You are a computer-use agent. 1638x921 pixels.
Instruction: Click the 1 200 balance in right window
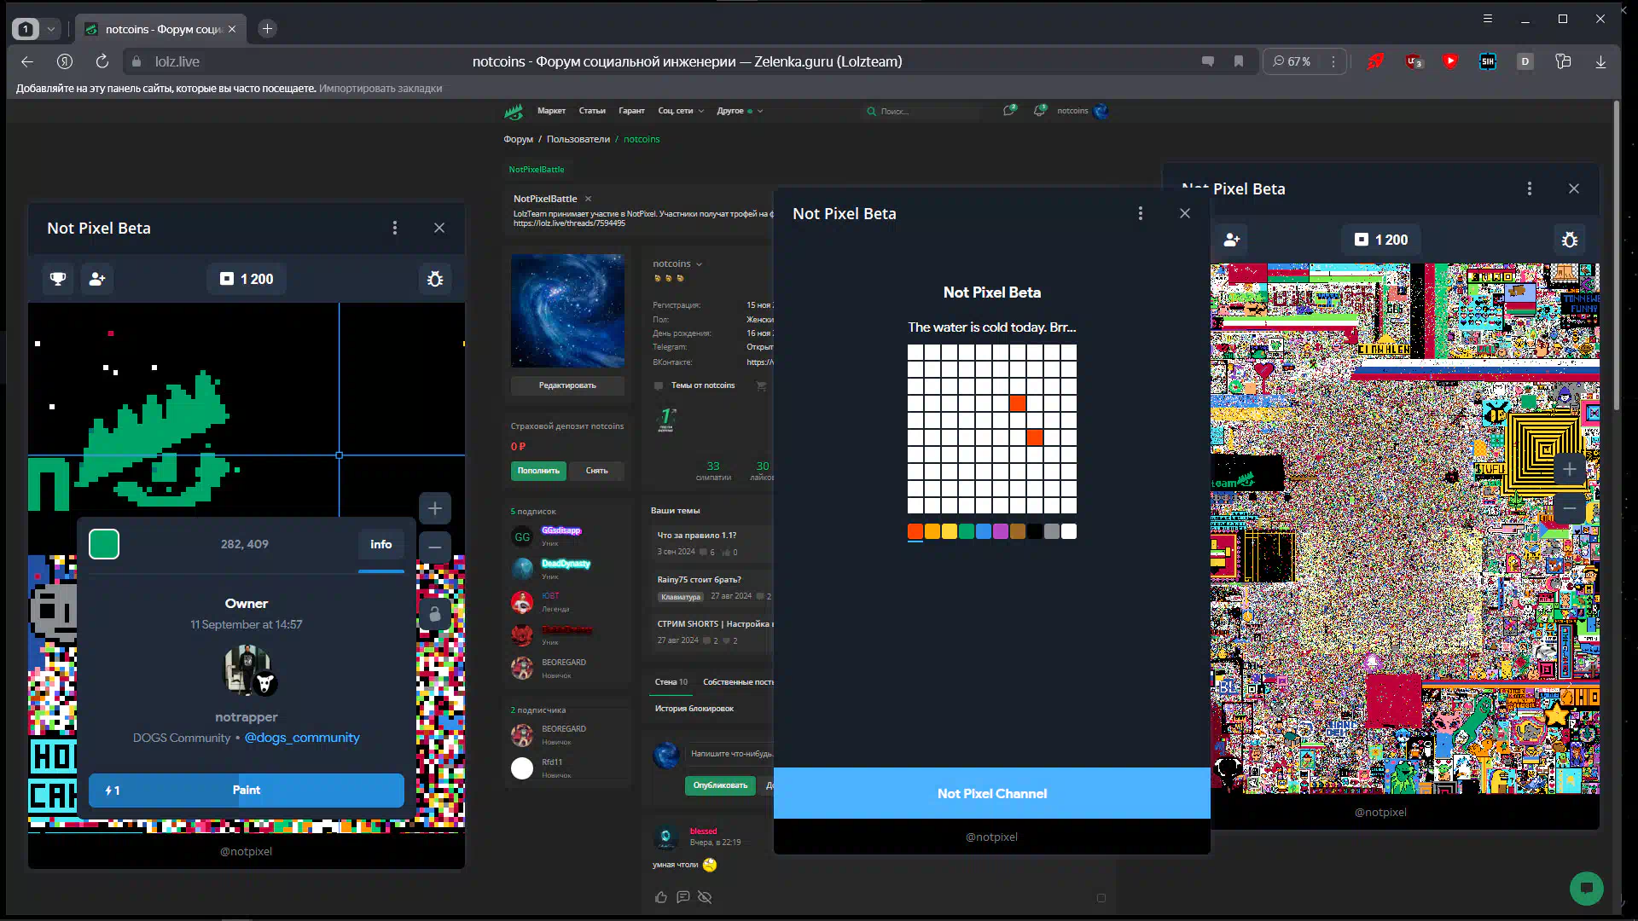point(1381,240)
